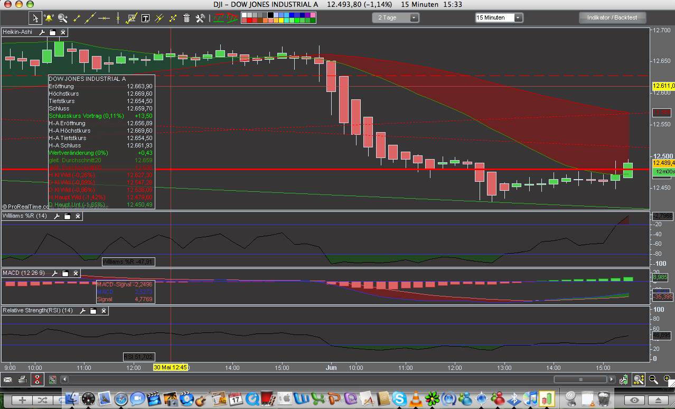Select the line segment drawing tool
The height and width of the screenshot is (409, 675).
[x=77, y=18]
